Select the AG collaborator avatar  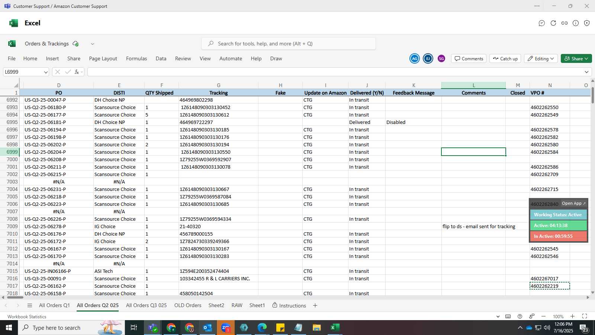(415, 58)
